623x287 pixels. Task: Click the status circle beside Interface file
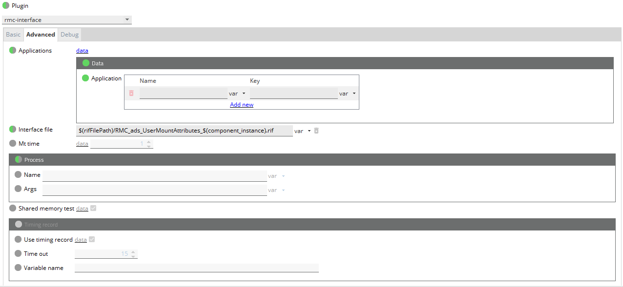pyautogui.click(x=13, y=129)
